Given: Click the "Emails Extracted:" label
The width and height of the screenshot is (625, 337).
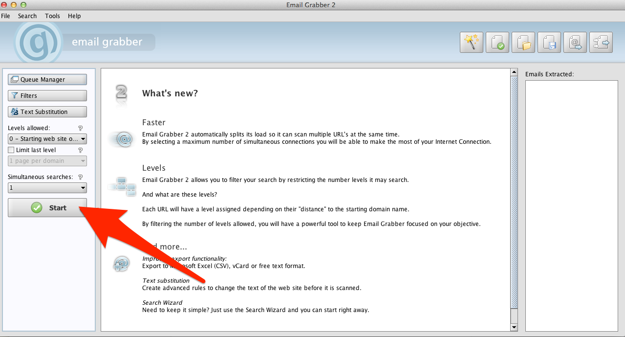Looking at the screenshot, I should [x=549, y=74].
